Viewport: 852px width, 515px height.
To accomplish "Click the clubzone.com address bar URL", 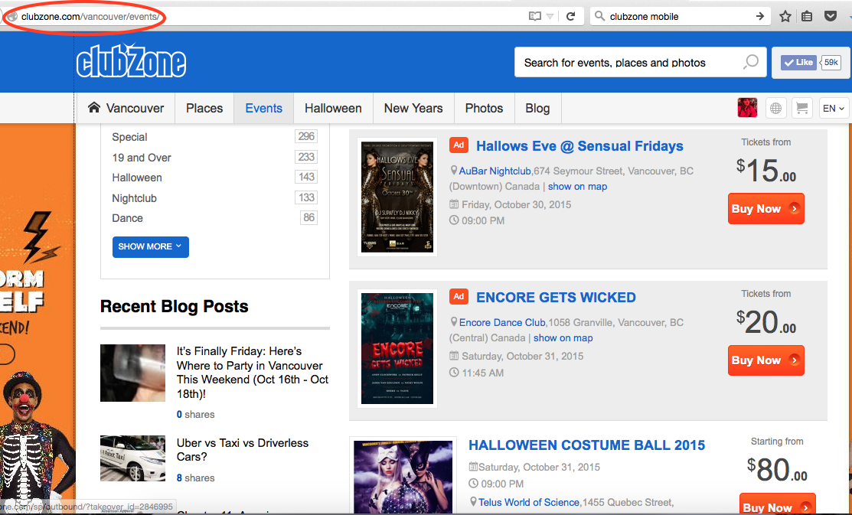I will tap(90, 16).
